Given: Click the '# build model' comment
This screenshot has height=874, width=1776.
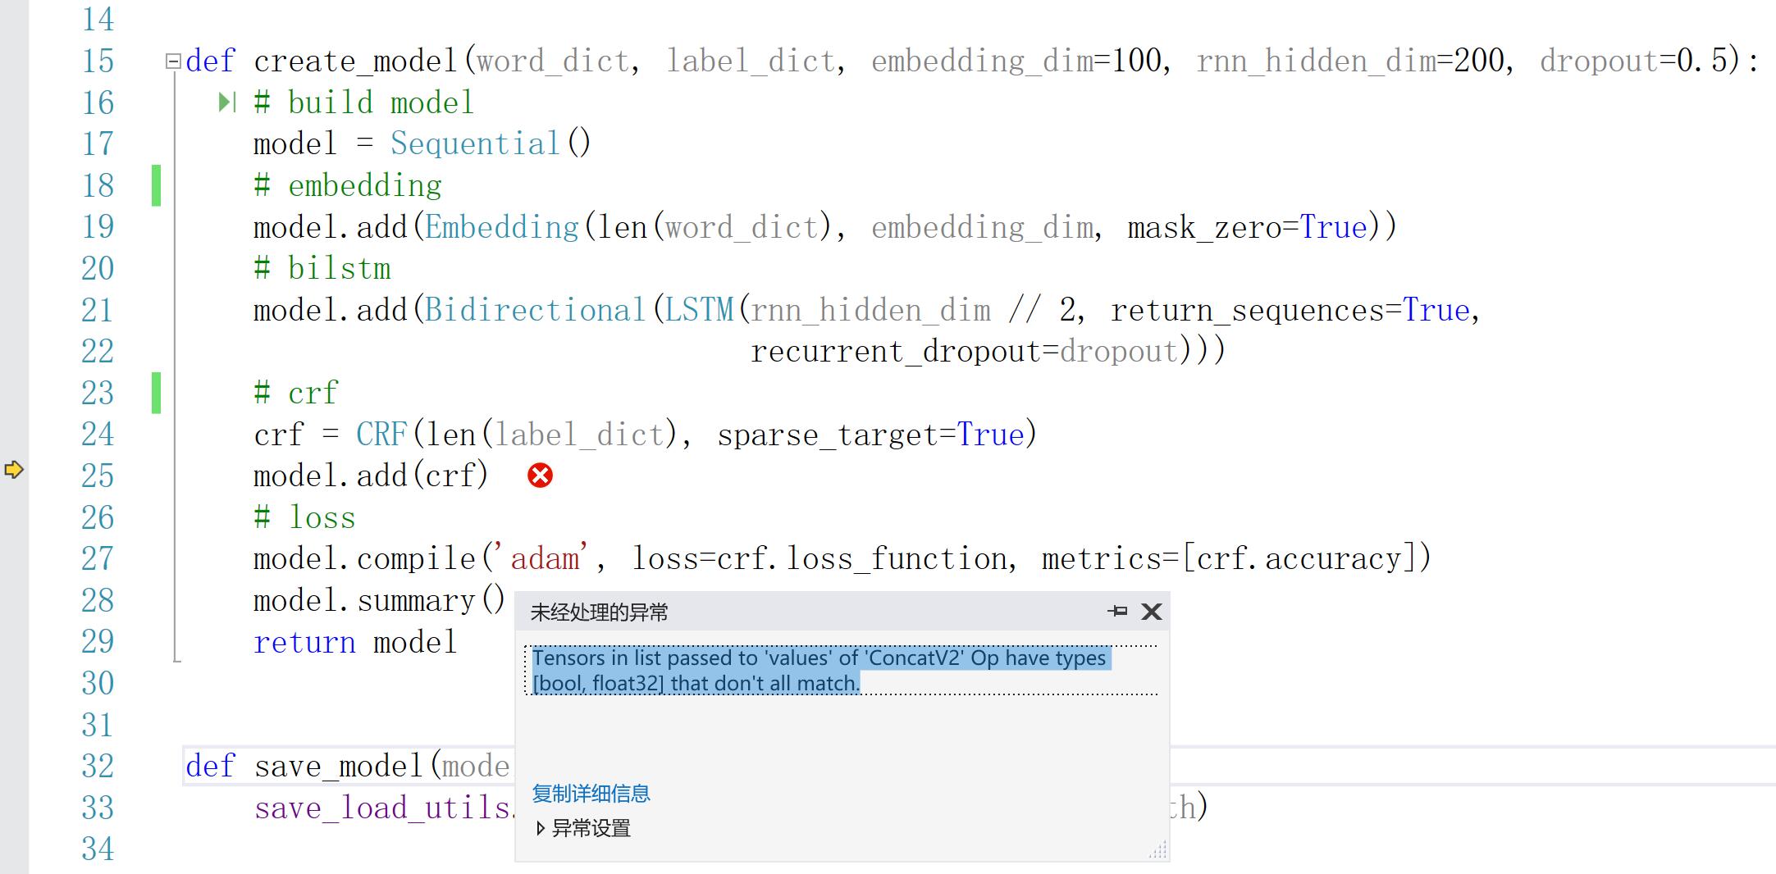Looking at the screenshot, I should [x=364, y=103].
